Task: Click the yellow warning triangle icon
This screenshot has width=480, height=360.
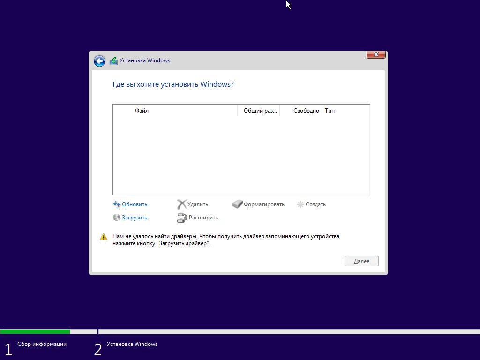Action: [104, 237]
